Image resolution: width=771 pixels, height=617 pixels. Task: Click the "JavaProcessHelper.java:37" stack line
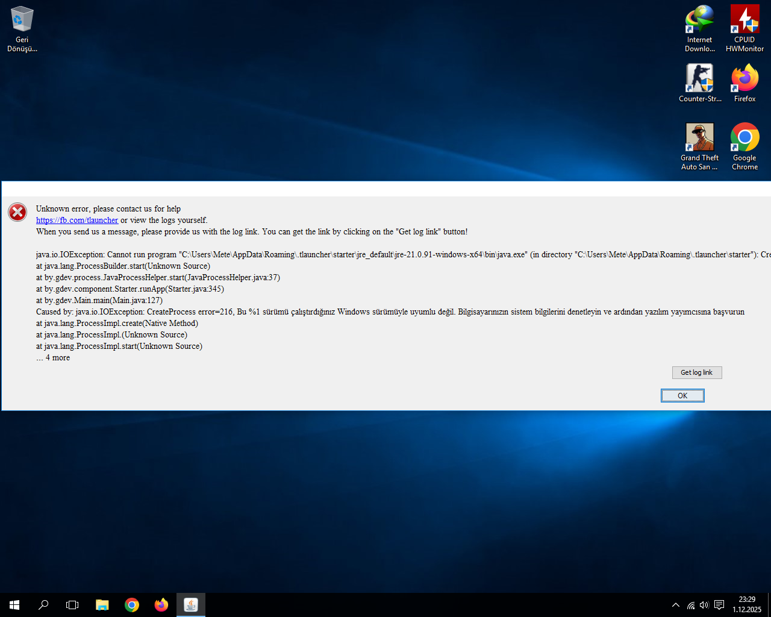pos(158,278)
